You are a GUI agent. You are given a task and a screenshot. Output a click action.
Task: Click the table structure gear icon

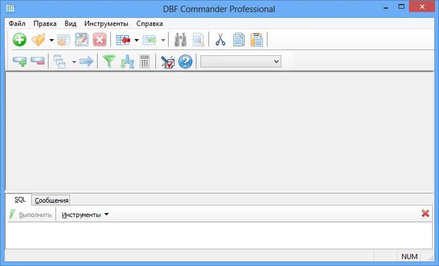point(64,40)
